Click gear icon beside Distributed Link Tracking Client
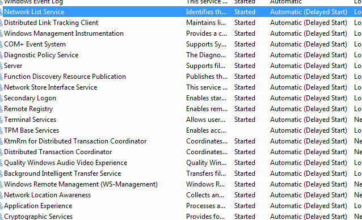Screen dimensions: 362x220 coord(1,23)
